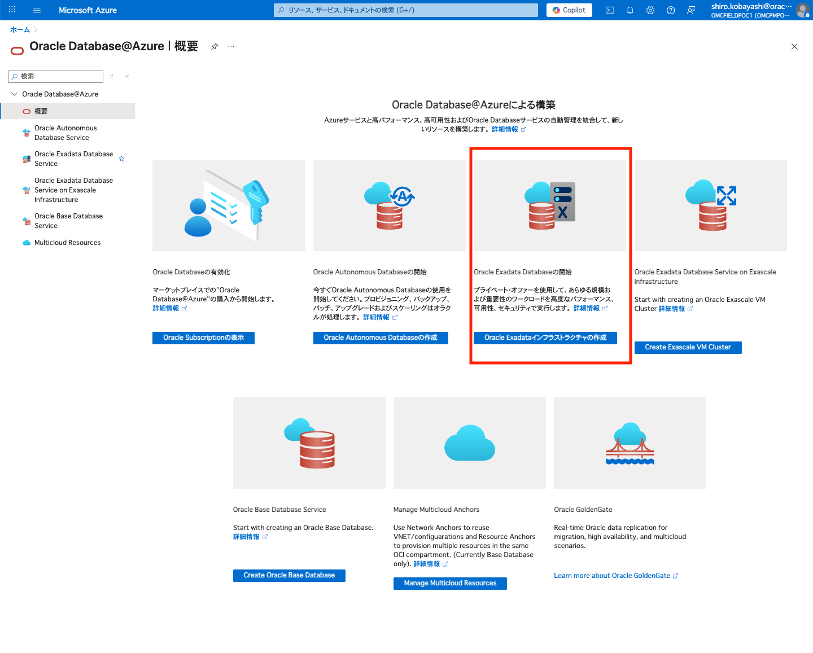Click Oracle Exadataインフラストラクチャの作成 button
This screenshot has height=653, width=813.
(x=545, y=338)
